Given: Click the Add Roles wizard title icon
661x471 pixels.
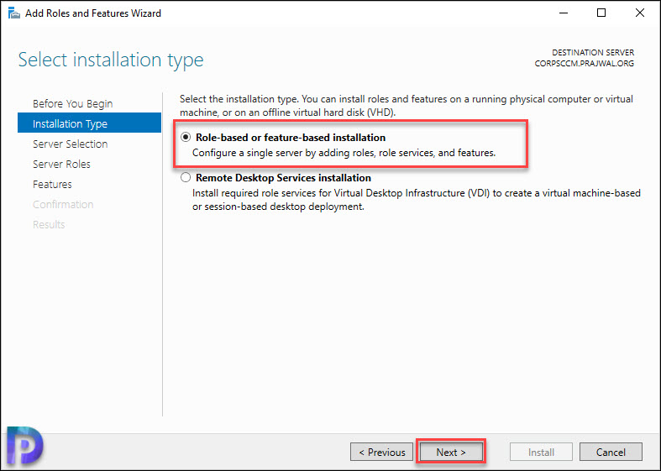Looking at the screenshot, I should pos(14,13).
